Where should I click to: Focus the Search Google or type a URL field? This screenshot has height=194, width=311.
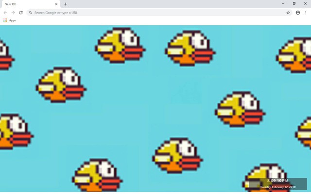point(159,13)
